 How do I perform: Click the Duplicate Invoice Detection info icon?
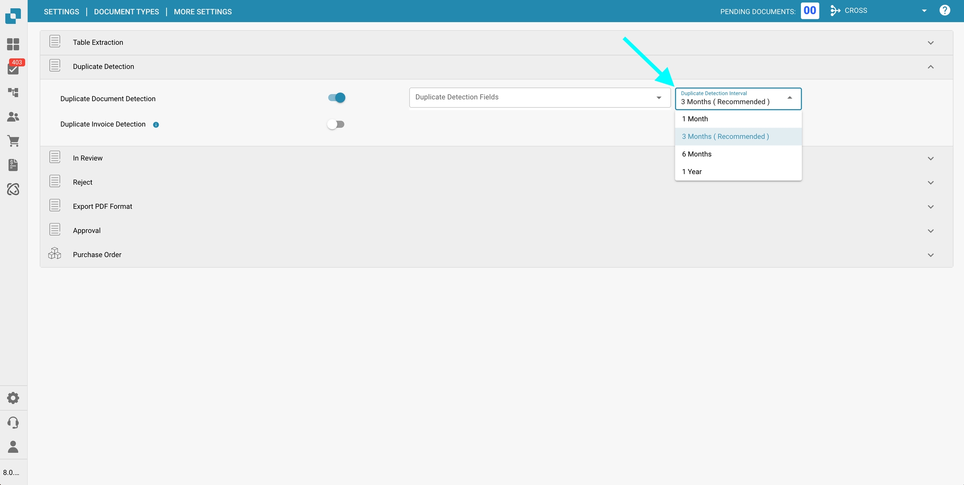tap(156, 125)
